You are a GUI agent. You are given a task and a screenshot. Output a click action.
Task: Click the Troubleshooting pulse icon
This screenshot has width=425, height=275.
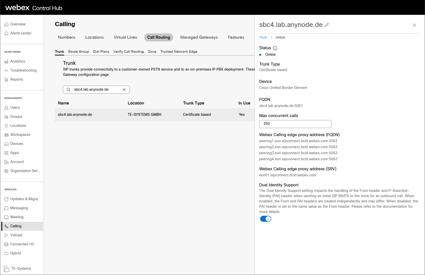(x=6, y=71)
